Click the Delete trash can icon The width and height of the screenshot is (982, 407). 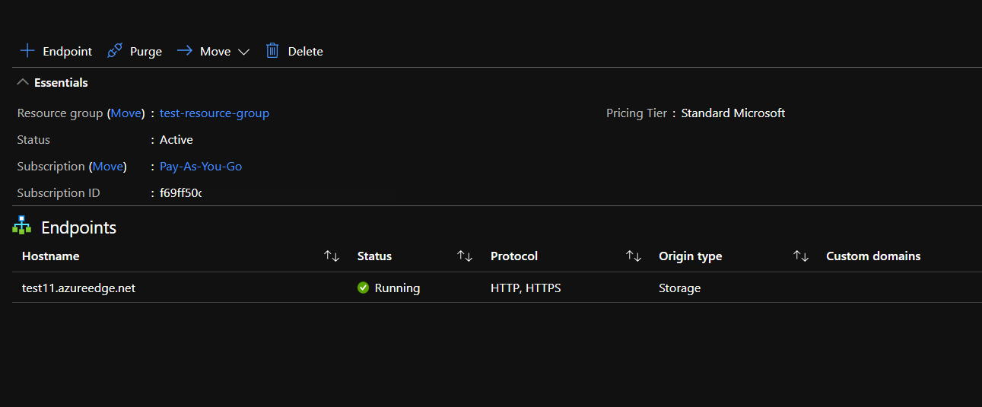pos(272,51)
